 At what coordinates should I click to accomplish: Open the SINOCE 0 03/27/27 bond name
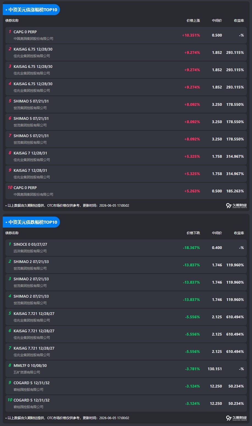30,244
